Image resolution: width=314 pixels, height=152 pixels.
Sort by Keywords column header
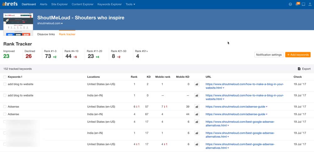point(15,77)
